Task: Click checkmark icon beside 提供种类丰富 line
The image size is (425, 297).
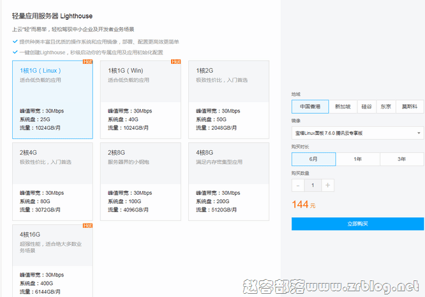Action: point(15,42)
